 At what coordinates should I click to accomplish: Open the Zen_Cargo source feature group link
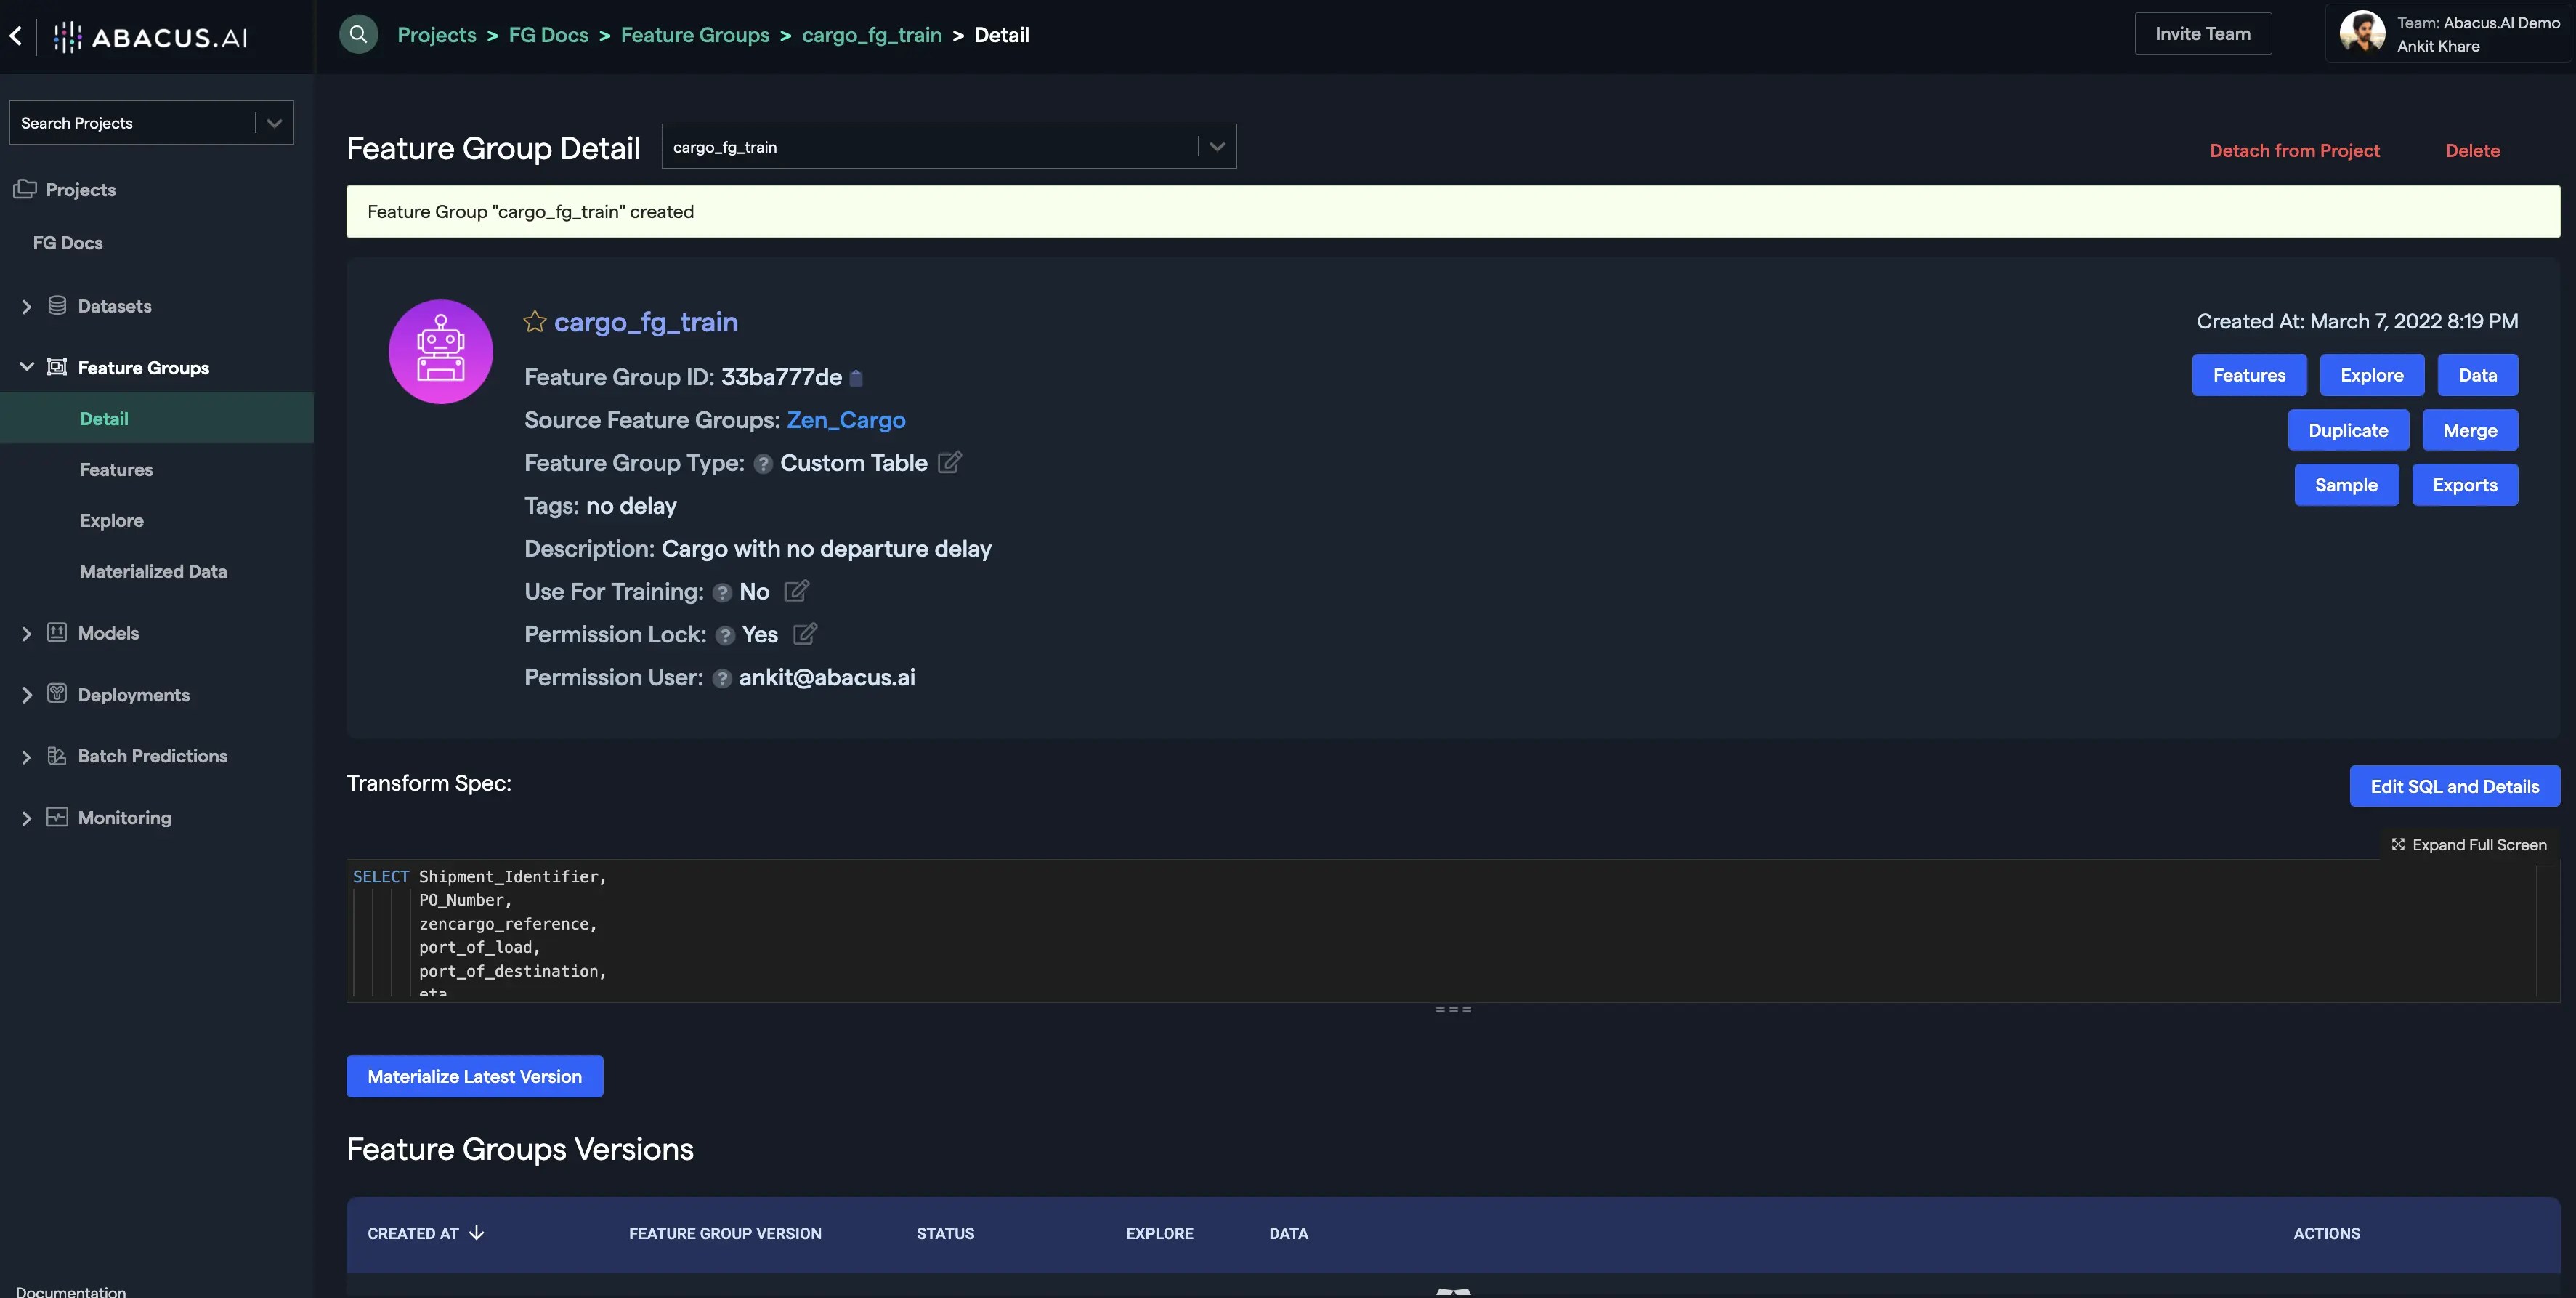click(x=846, y=420)
